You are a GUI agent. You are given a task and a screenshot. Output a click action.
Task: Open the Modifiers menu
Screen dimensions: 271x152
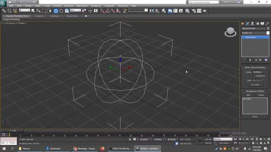click(x=58, y=6)
